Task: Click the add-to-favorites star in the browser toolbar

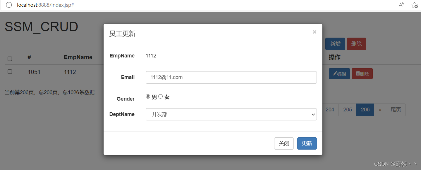Action: point(415,5)
